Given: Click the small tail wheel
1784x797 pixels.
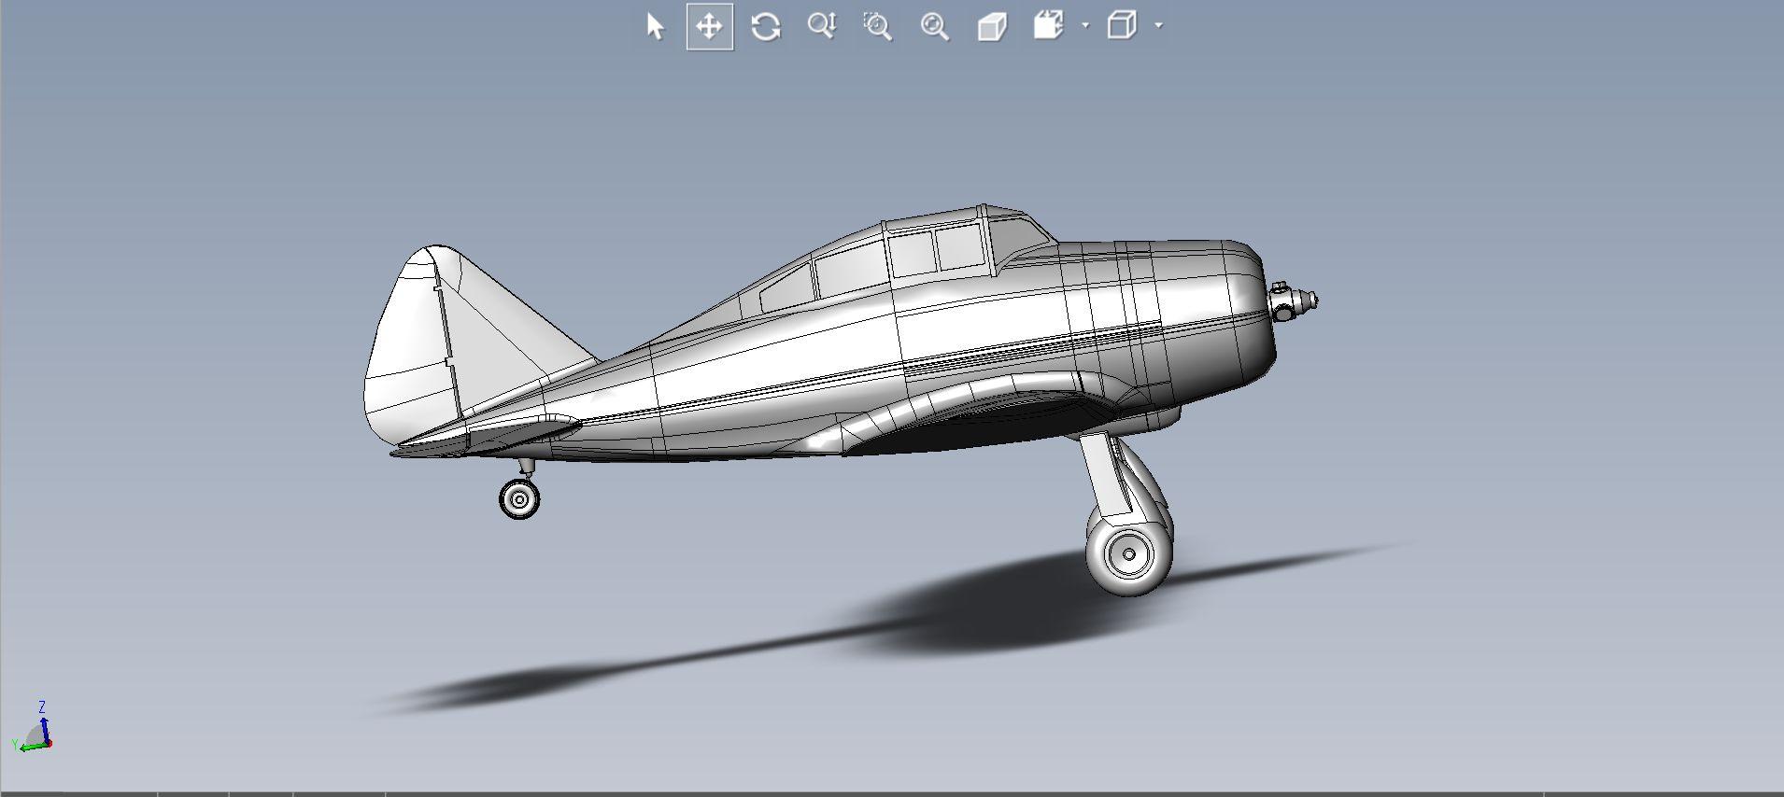Looking at the screenshot, I should [x=519, y=499].
